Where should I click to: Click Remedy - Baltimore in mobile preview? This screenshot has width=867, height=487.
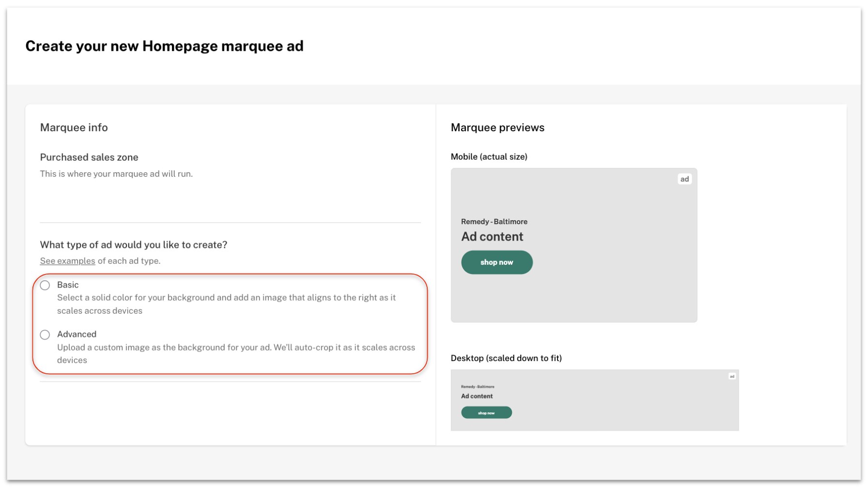click(494, 222)
